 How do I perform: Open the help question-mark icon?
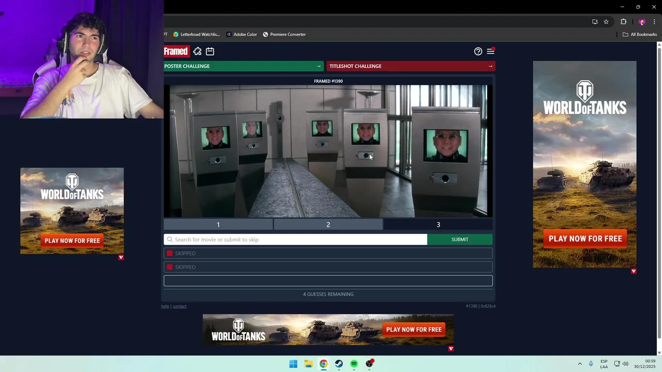coord(478,51)
